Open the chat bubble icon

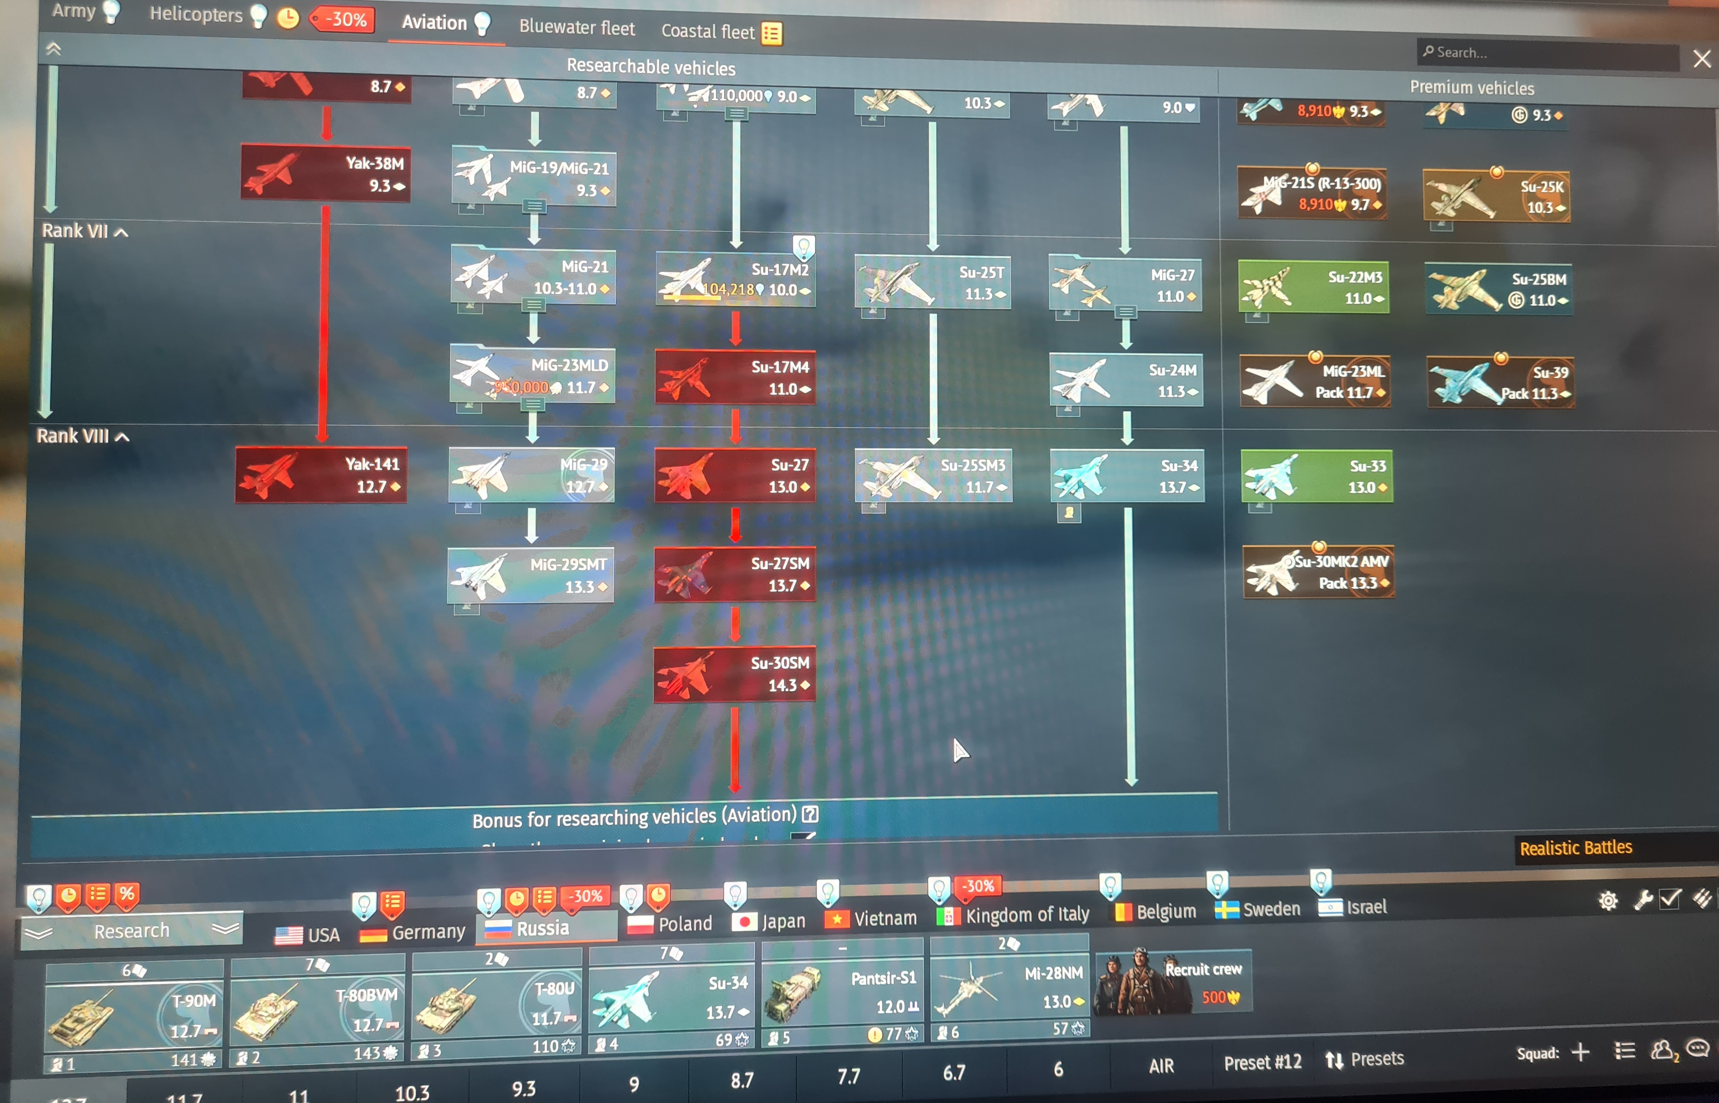coord(1698,1048)
